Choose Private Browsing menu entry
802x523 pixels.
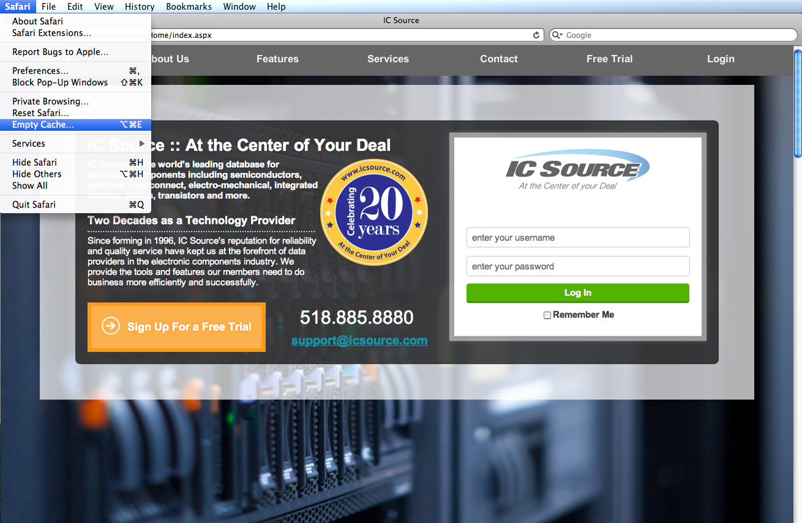point(50,102)
